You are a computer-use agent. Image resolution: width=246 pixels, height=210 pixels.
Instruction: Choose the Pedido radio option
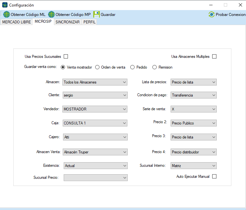(x=132, y=67)
